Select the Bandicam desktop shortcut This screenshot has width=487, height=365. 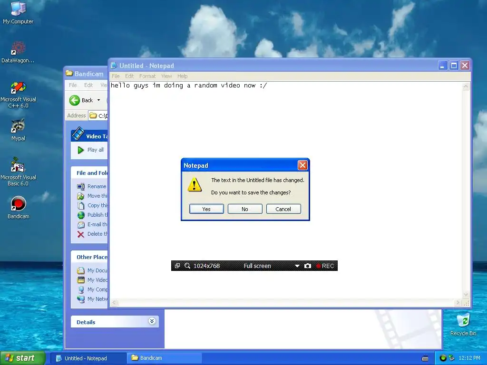click(18, 207)
